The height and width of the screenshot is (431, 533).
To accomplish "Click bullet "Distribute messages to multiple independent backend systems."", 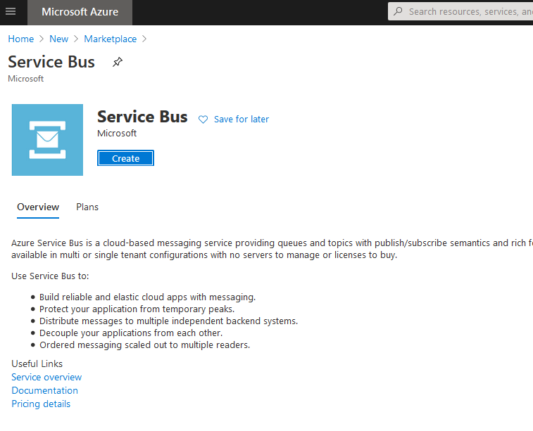I will click(168, 321).
